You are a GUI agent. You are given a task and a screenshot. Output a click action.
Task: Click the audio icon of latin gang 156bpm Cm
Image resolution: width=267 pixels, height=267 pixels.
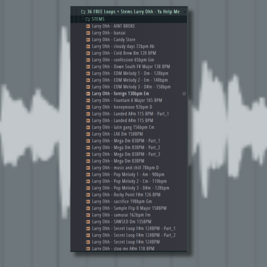88,127
